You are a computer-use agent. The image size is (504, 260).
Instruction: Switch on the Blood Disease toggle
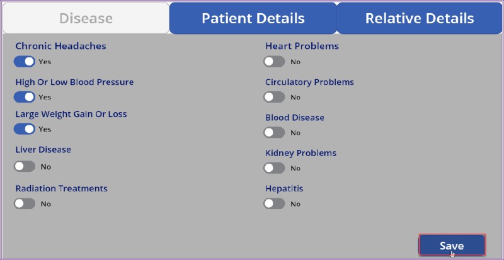click(274, 132)
